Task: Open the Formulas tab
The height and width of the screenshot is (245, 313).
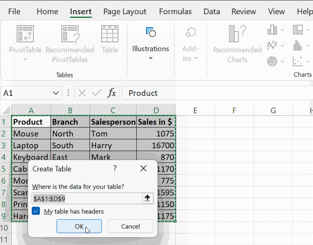Action: (x=175, y=11)
